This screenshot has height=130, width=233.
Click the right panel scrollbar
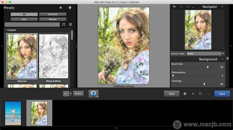pos(228,59)
